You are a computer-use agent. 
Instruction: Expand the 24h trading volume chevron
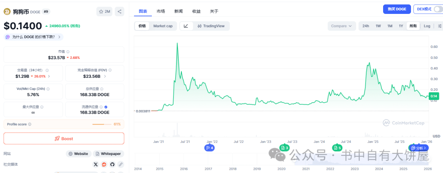(x=49, y=76)
